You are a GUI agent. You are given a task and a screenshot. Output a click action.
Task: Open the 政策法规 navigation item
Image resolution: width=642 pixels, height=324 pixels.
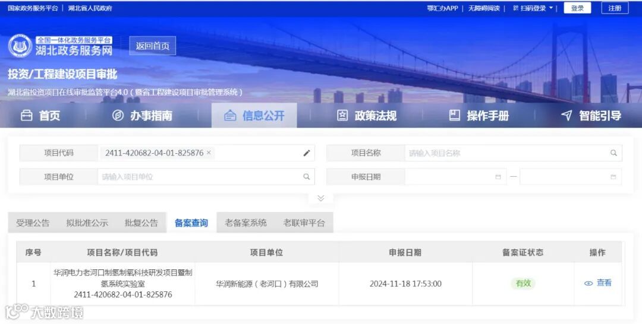point(366,116)
